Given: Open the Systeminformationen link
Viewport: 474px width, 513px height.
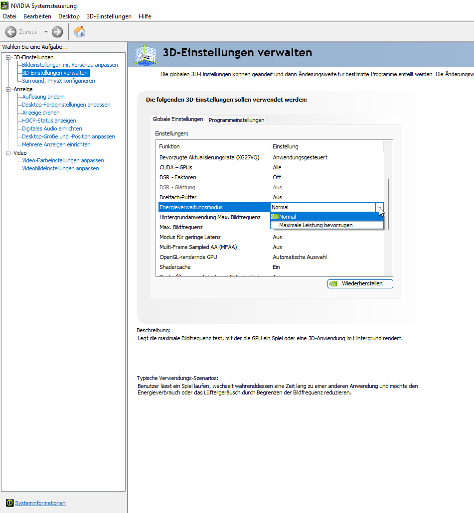Looking at the screenshot, I should pyautogui.click(x=40, y=503).
